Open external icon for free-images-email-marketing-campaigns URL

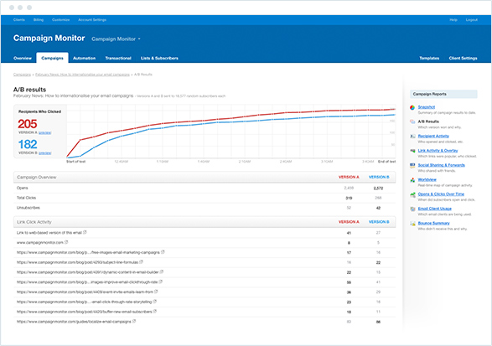163,252
